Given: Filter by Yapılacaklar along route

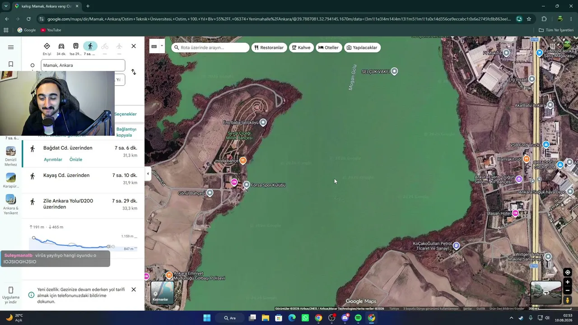Looking at the screenshot, I should click(x=362, y=47).
